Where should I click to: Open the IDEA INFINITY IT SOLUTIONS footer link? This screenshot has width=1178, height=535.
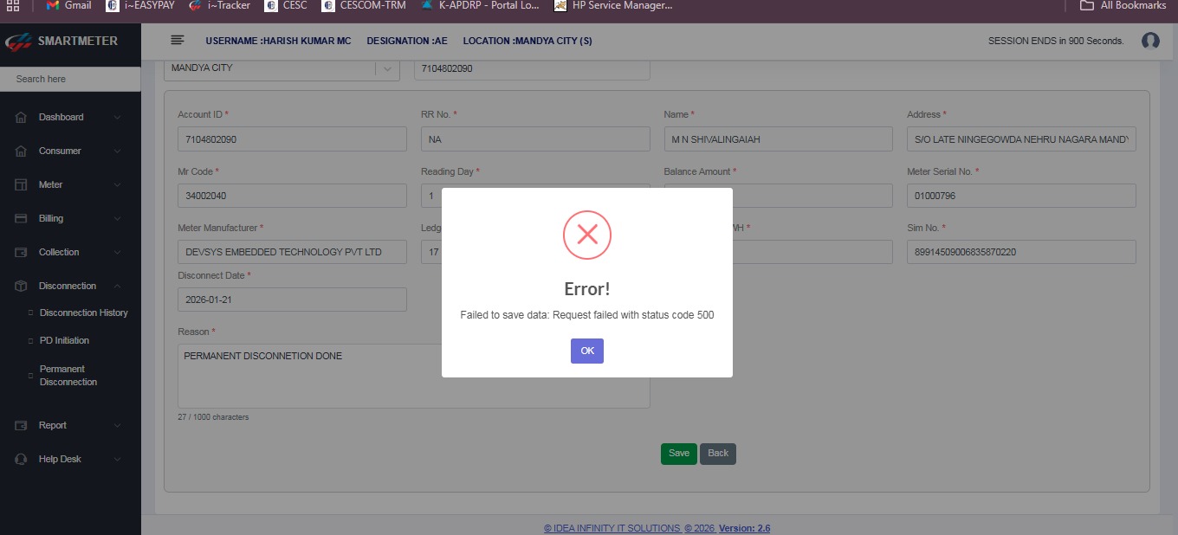[612, 528]
